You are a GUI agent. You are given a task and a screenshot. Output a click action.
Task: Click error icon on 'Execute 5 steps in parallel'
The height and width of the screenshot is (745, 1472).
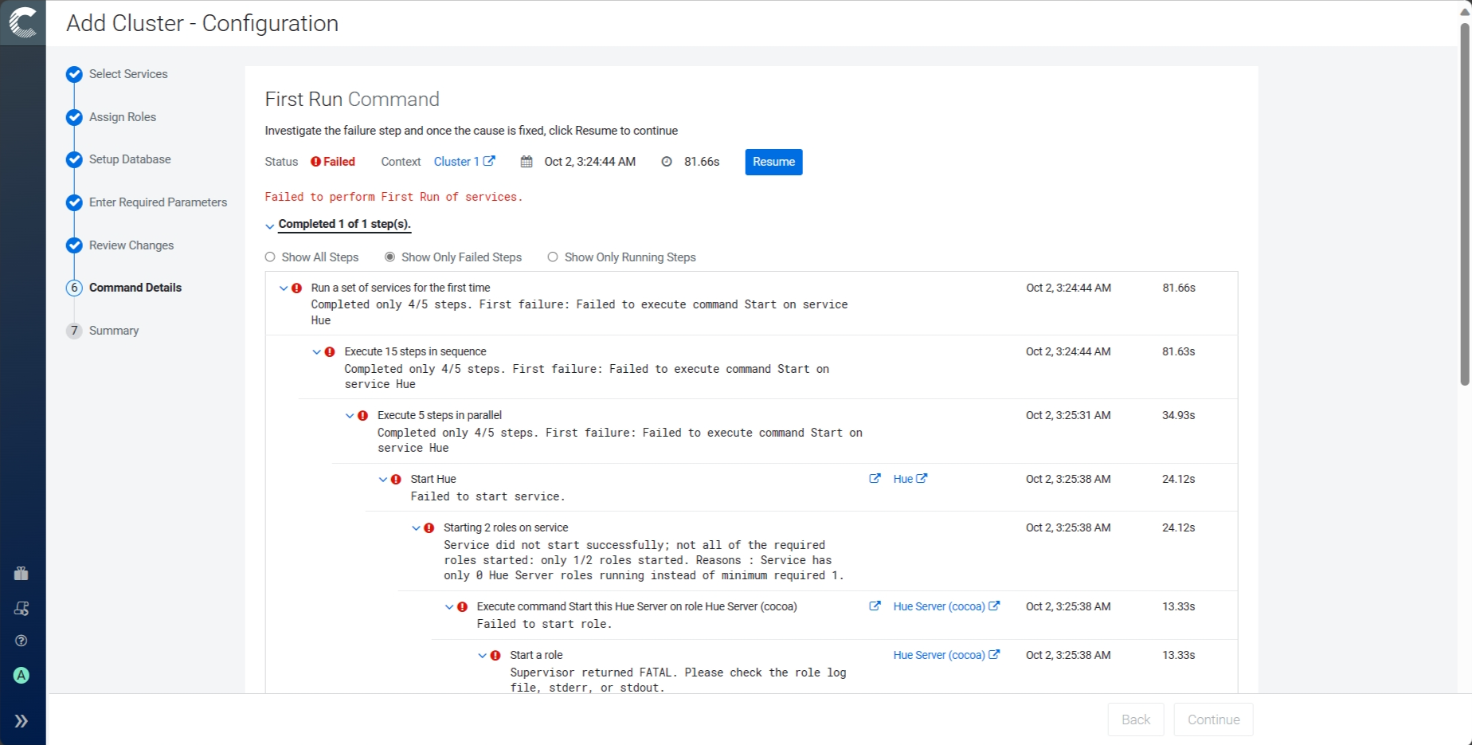[363, 416]
